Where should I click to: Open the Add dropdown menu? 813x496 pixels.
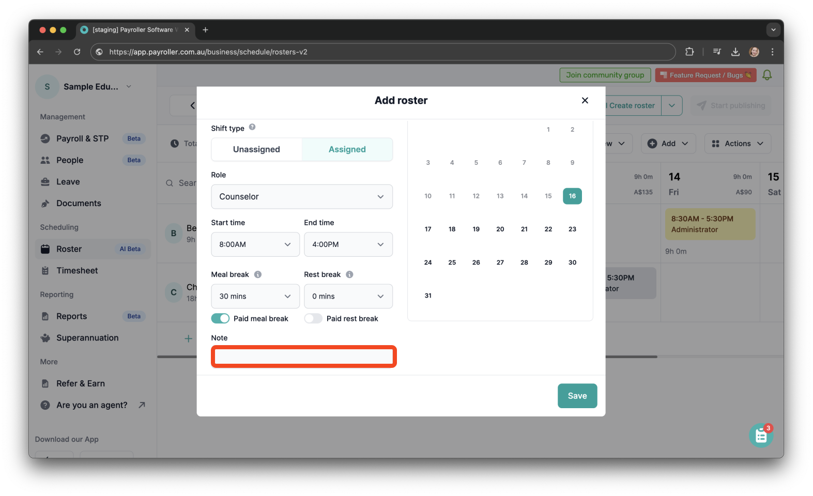tap(668, 144)
